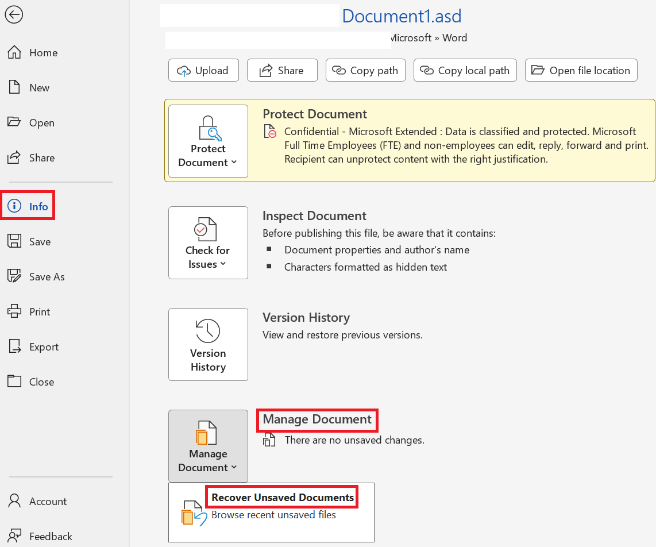Choose Save in the sidebar
Viewport: 656px width, 547px height.
click(40, 242)
